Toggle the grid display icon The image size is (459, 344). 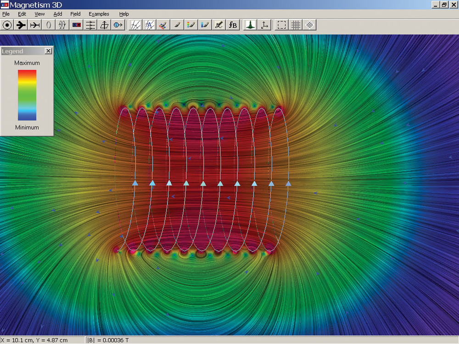(296, 25)
